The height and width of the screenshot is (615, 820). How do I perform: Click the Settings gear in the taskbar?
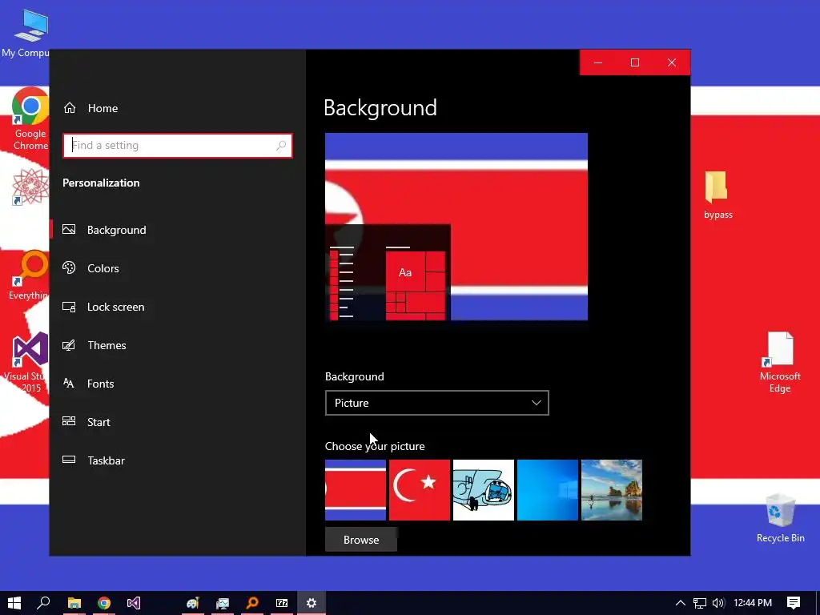312,603
